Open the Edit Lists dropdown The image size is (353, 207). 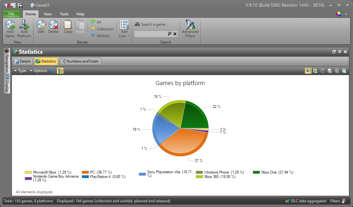[x=124, y=29]
